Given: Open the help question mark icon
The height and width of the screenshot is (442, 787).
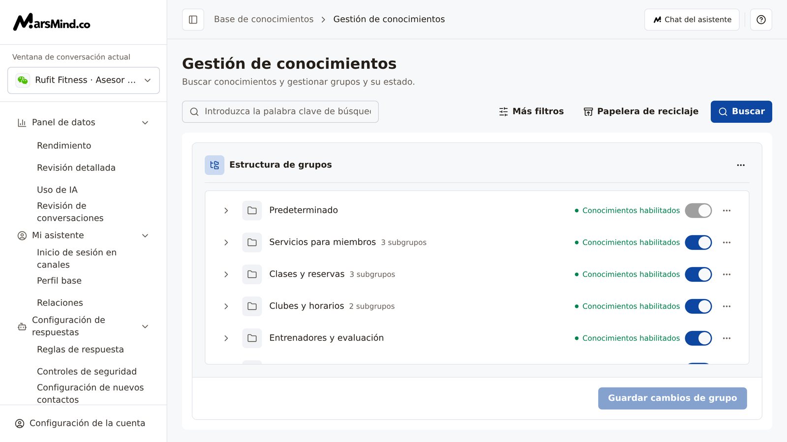Looking at the screenshot, I should click(761, 20).
